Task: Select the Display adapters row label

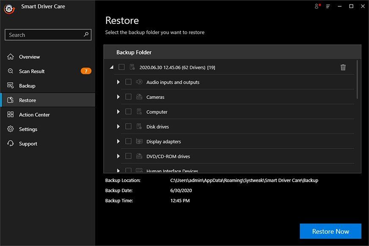Action: point(164,141)
